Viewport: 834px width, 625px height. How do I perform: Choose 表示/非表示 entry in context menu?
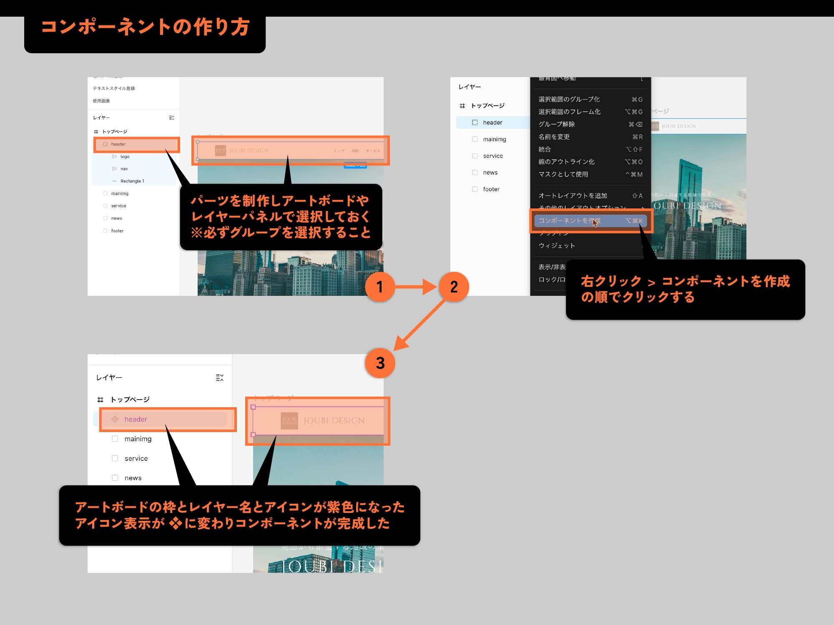point(552,267)
